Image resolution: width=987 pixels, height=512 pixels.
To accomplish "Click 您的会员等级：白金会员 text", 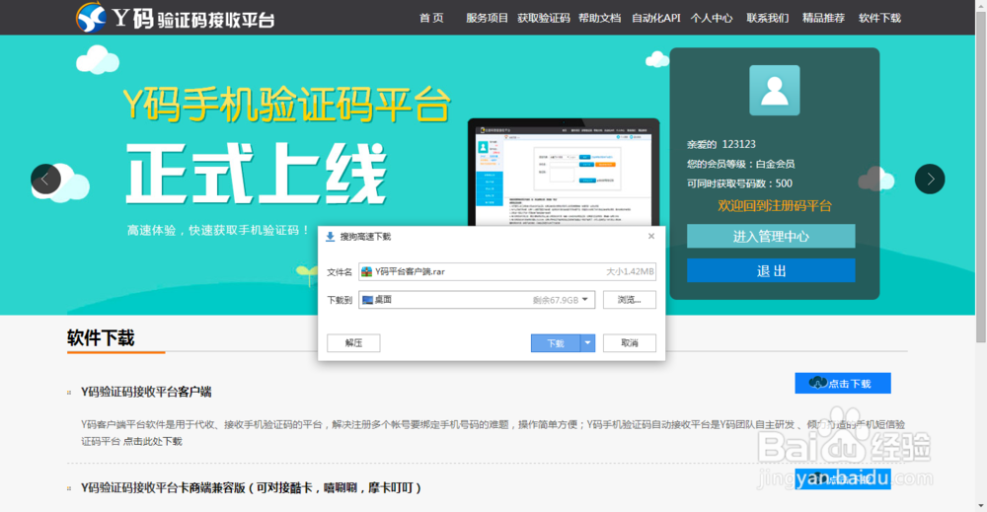I will [741, 164].
